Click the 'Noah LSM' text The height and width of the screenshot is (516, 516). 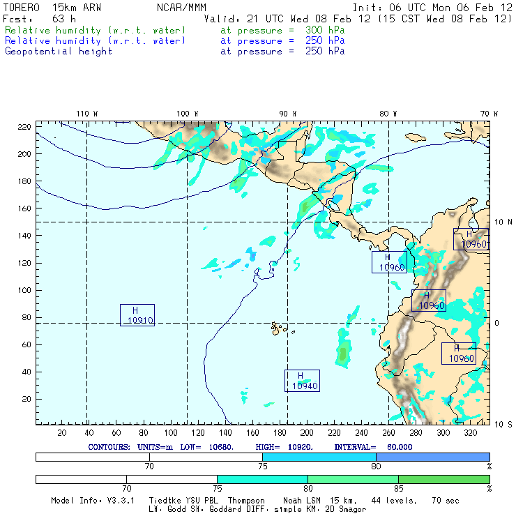[302, 501]
